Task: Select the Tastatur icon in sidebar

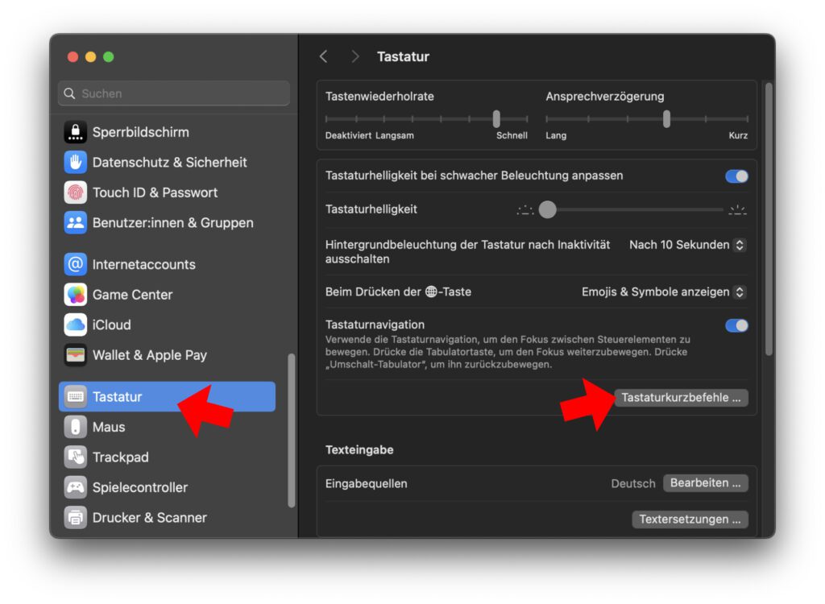Action: [x=76, y=396]
